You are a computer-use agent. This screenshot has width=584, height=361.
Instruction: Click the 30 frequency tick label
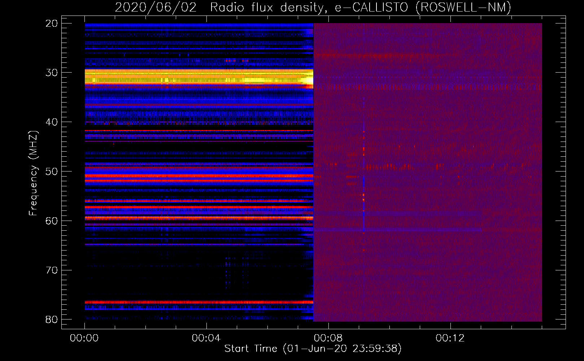[52, 73]
